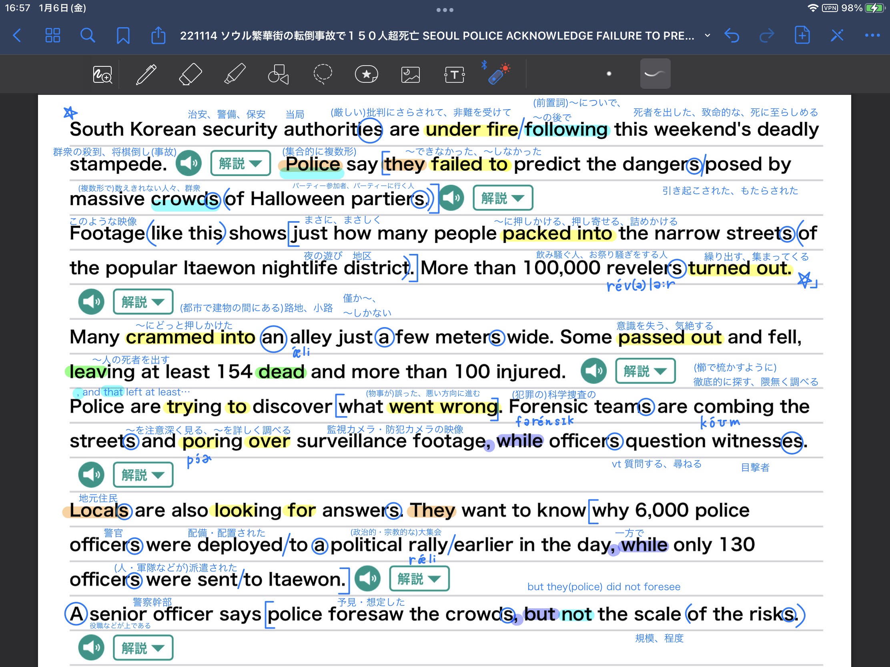Tap the 16:57 clock
The image size is (890, 667).
18,8
